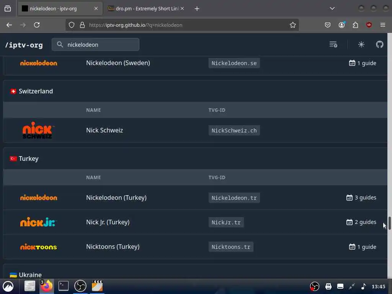Image resolution: width=392 pixels, height=294 pixels.
Task: Open the 3 guides link for Nickelodeon (Turkey)
Action: pos(361,198)
